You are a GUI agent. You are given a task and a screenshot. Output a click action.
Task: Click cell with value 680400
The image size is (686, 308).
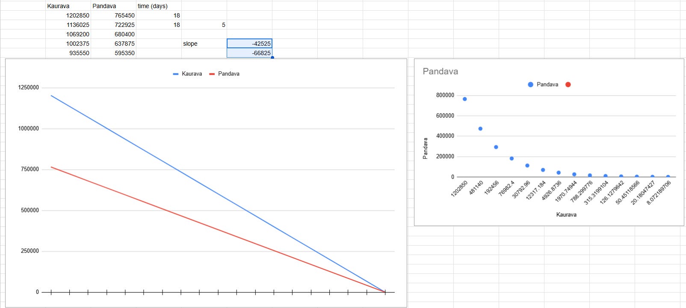coord(113,34)
